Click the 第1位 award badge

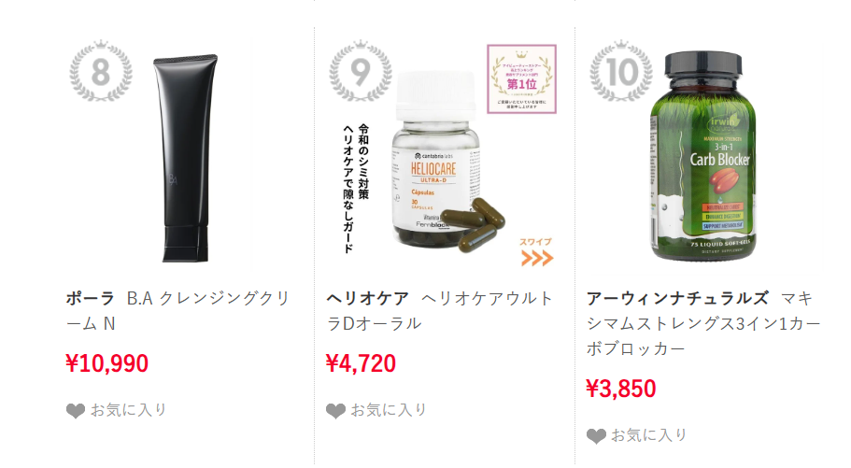point(521,79)
